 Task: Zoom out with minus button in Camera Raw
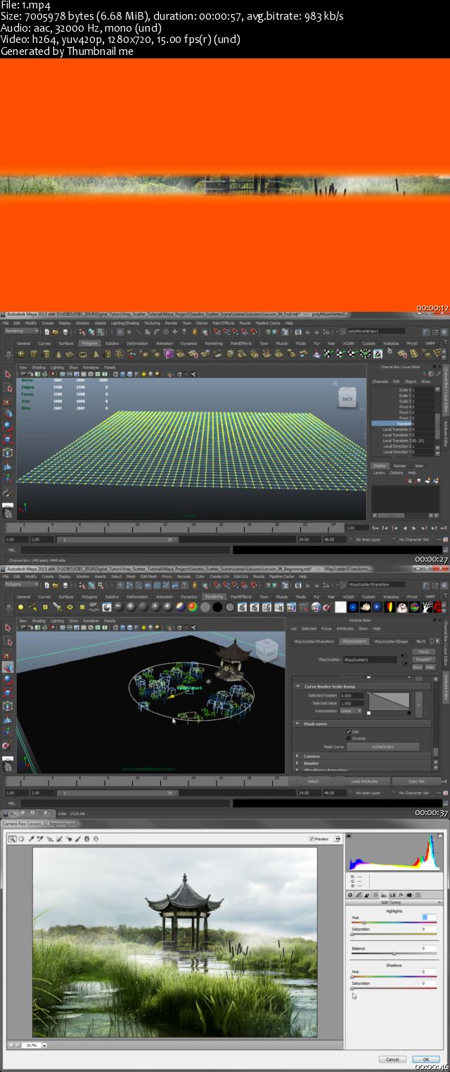click(13, 1045)
